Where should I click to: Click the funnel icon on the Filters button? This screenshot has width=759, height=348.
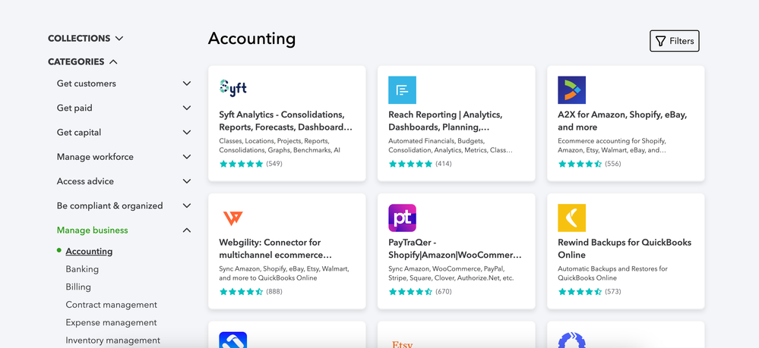pos(660,41)
